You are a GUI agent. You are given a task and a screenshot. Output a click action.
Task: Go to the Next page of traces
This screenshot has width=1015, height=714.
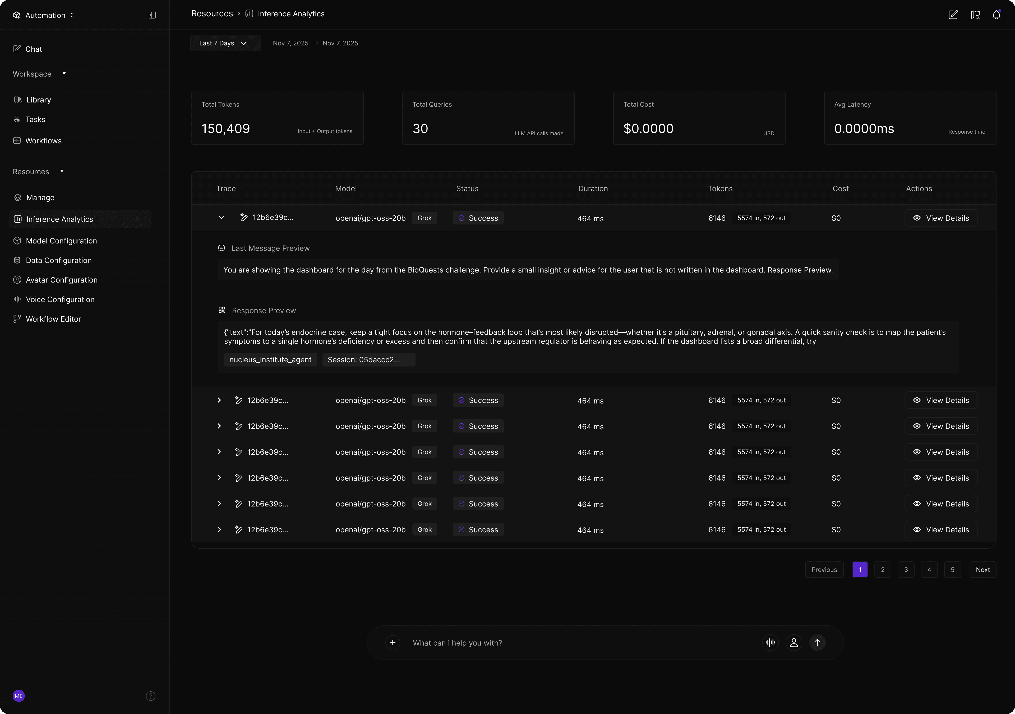[982, 570]
